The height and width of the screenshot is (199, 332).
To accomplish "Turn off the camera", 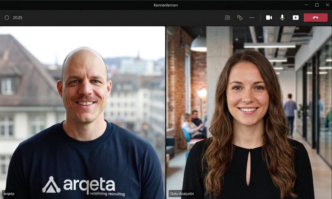I will tap(269, 18).
